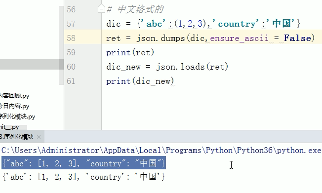The height and width of the screenshot is (193, 322).
Task: Click the highlighted JSON output line in console
Action: click(83, 163)
